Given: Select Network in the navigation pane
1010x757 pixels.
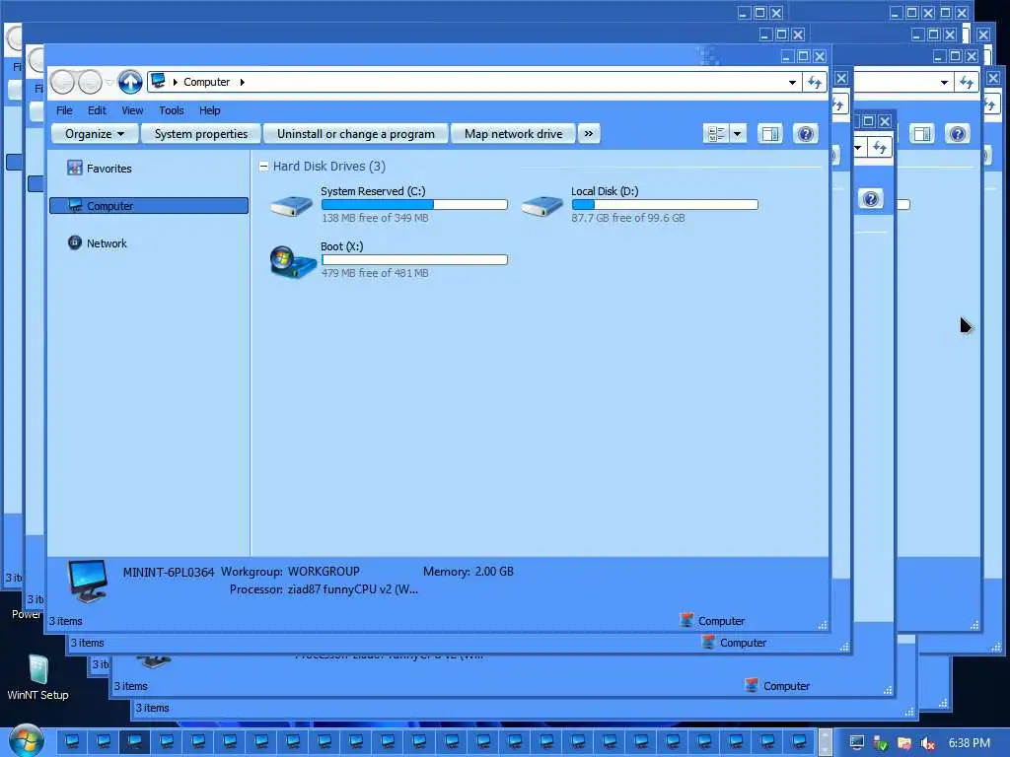Looking at the screenshot, I should (98, 242).
